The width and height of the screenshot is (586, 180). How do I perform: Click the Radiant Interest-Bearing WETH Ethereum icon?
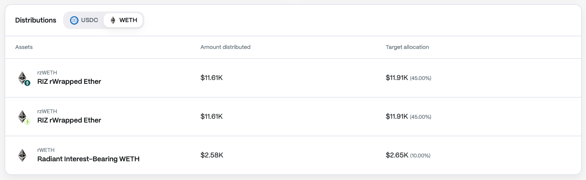click(22, 155)
